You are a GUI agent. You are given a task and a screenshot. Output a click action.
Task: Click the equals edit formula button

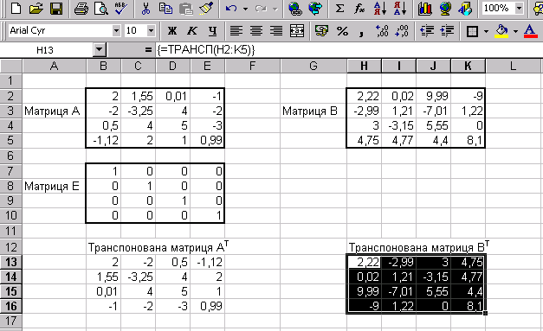pos(148,50)
